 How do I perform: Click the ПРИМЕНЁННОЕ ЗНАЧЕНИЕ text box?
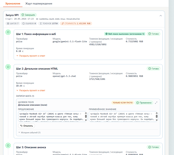click(x=124, y=117)
